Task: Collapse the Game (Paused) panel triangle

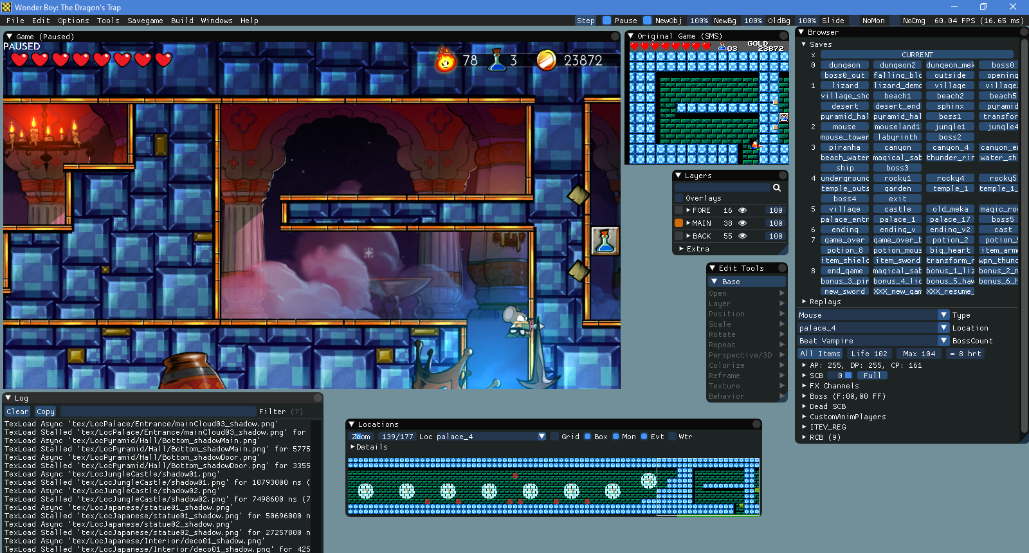Action: coord(9,37)
